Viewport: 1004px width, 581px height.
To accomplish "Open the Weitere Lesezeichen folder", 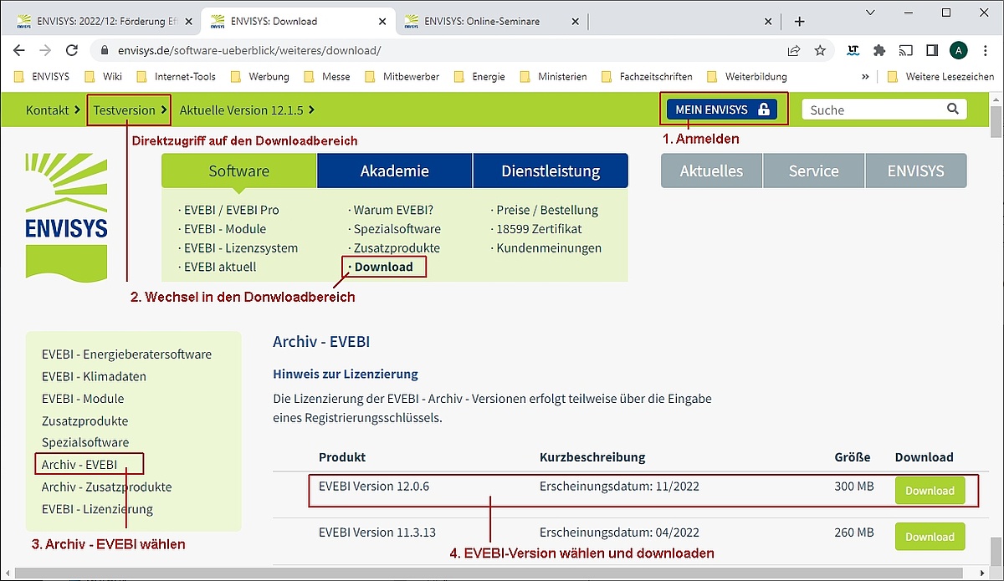I will [x=941, y=76].
